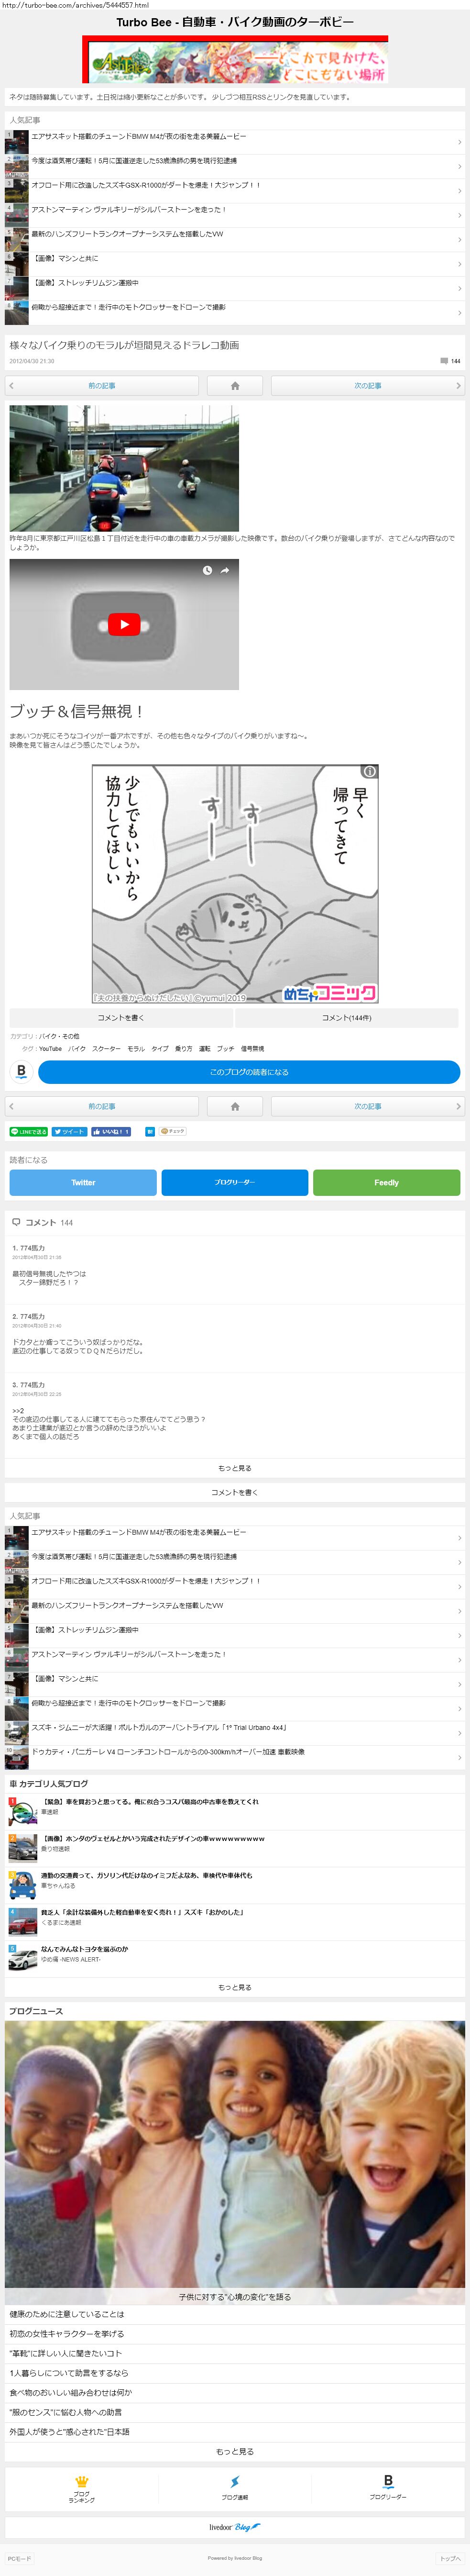This screenshot has width=470, height=2576.
Task: Click chevron arrow on top BMW M4 row
Action: tap(459, 142)
